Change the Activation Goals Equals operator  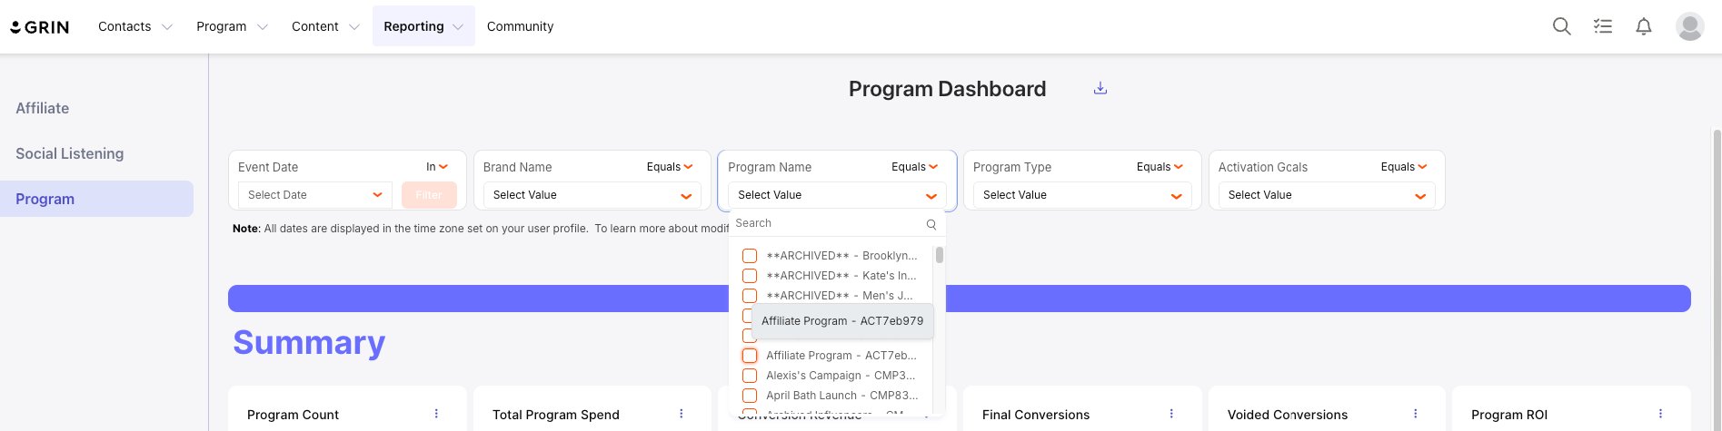pyautogui.click(x=1404, y=167)
